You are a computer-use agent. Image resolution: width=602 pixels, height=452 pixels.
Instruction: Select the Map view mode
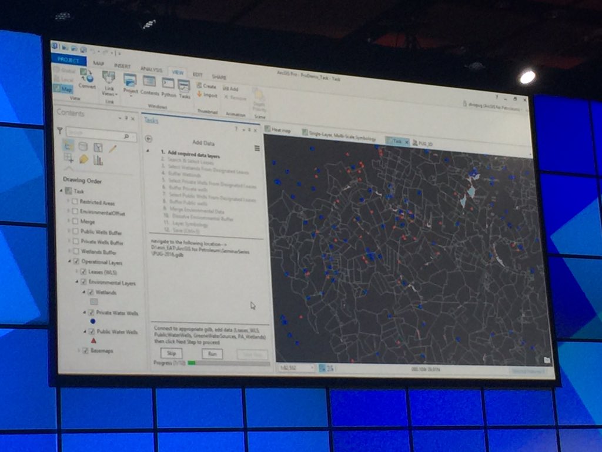pos(63,89)
